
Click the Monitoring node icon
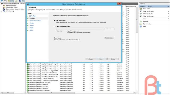click(4, 11)
